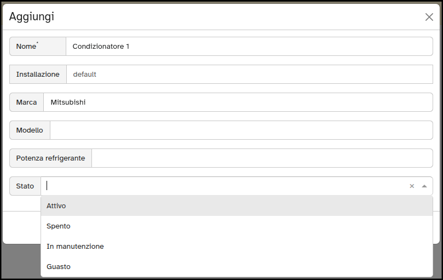
Task: Click the Modello label
Action: pos(30,130)
